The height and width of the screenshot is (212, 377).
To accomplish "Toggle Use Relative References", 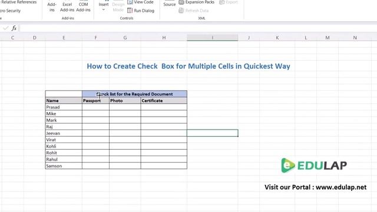I will tap(18, 2).
